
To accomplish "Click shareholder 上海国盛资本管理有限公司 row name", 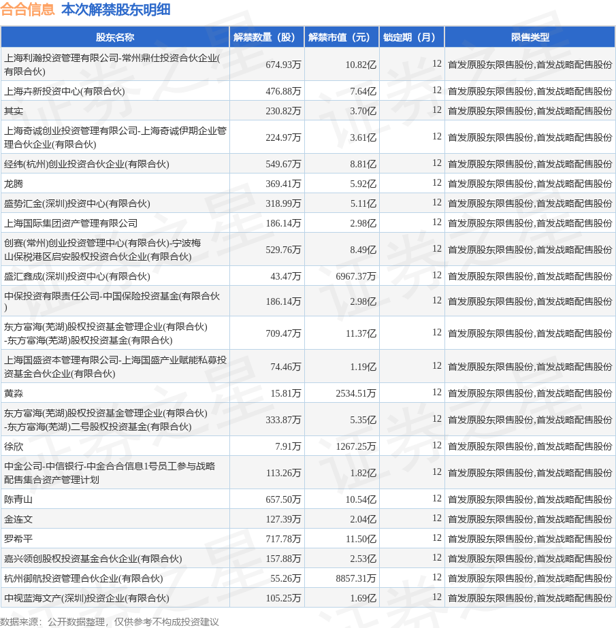I will [x=116, y=367].
